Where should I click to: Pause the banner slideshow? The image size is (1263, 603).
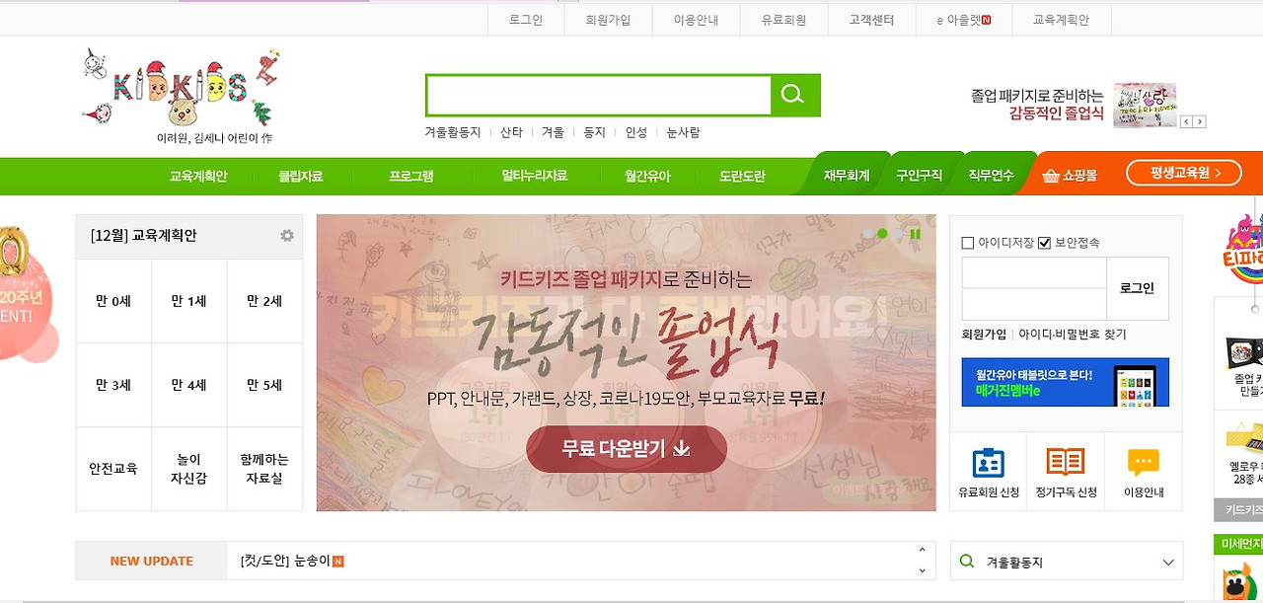[x=915, y=234]
